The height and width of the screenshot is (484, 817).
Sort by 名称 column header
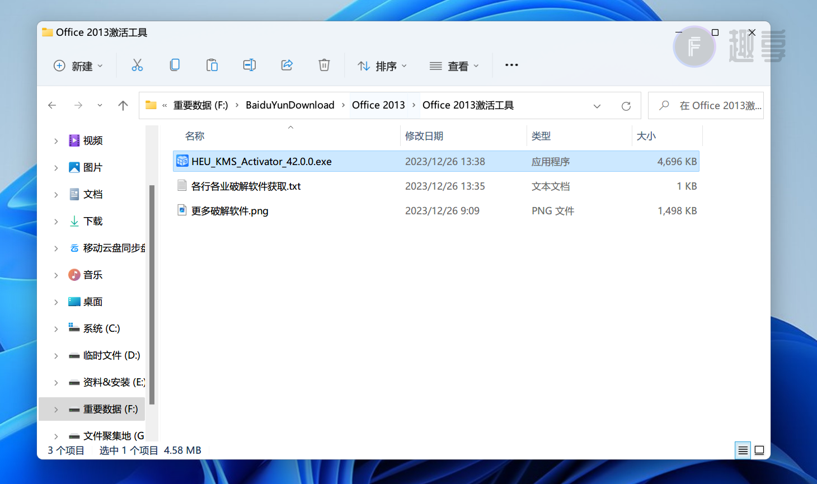pyautogui.click(x=195, y=136)
